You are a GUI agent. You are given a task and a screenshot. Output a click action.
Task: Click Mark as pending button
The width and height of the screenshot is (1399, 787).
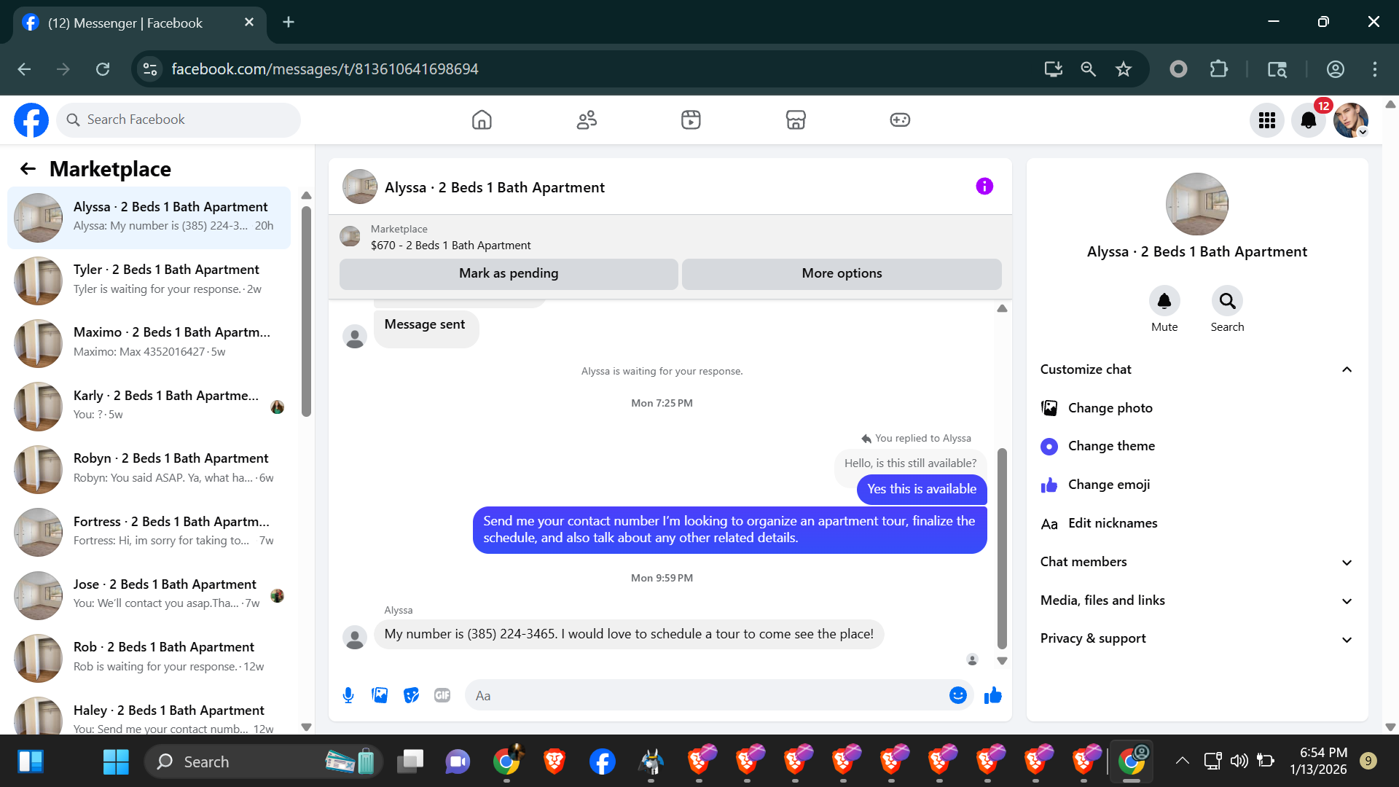tap(509, 273)
